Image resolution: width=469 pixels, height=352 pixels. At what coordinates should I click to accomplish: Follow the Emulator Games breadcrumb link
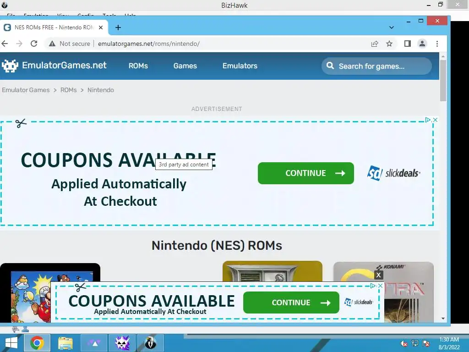26,90
